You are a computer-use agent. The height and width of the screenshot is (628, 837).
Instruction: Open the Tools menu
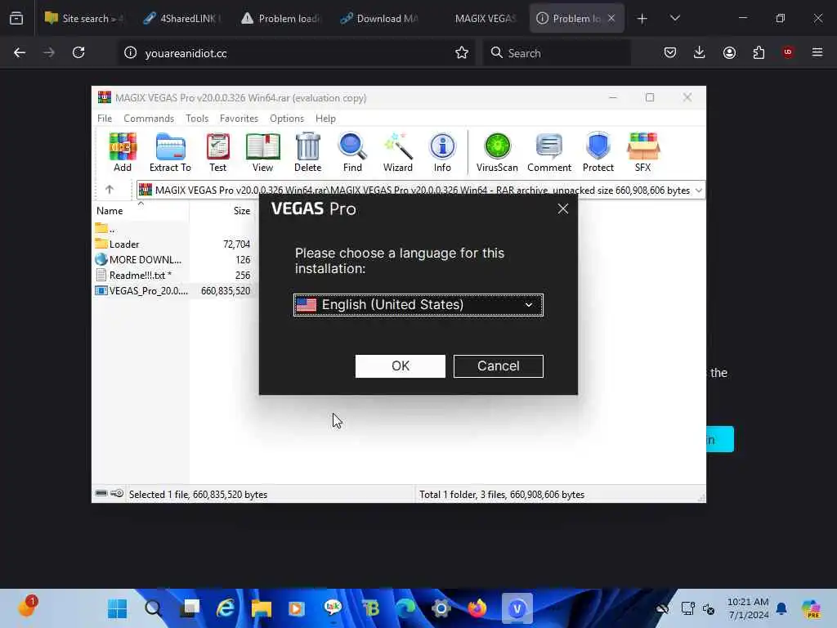[197, 119]
